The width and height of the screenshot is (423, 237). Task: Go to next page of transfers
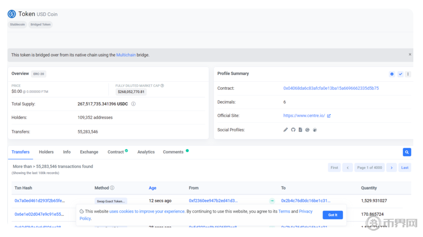392,167
